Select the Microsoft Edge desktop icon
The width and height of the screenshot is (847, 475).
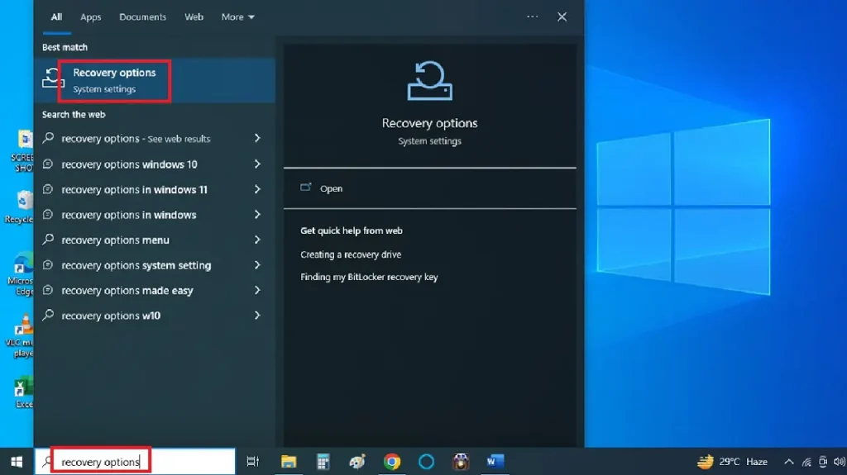point(21,274)
